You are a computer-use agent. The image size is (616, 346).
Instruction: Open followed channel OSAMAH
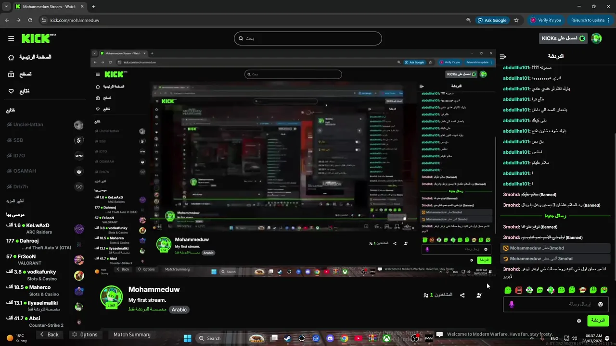pos(44,171)
